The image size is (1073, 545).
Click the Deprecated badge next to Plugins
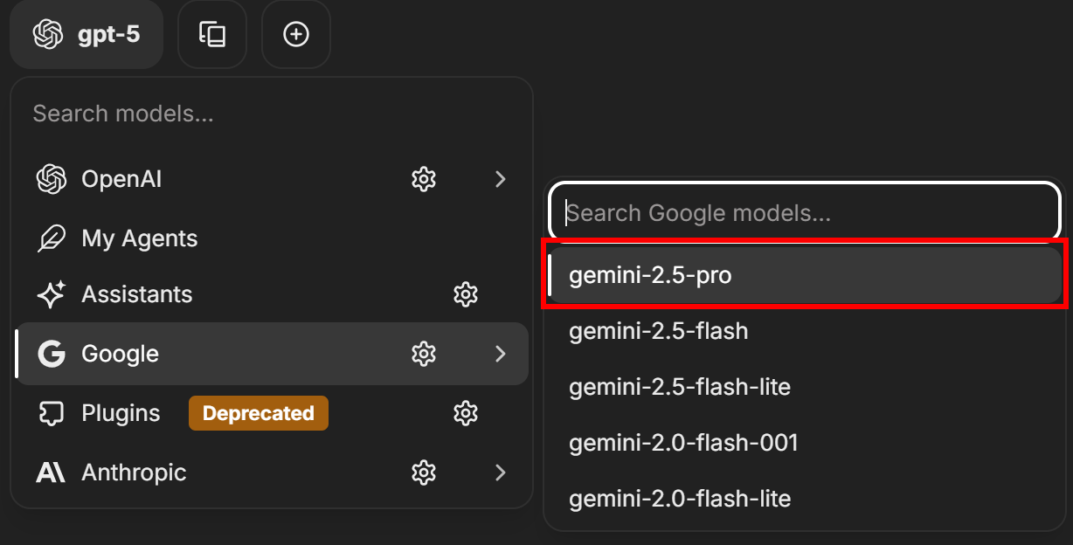click(x=258, y=412)
